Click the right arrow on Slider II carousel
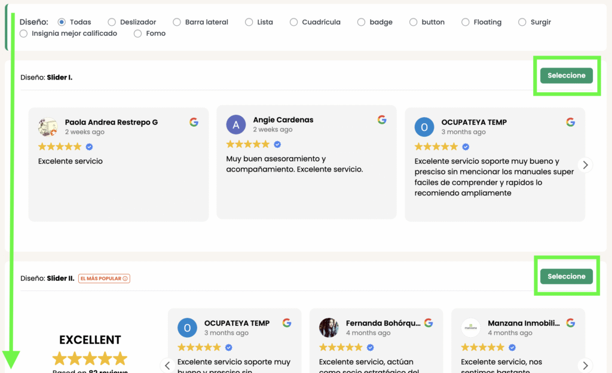 [x=586, y=365]
